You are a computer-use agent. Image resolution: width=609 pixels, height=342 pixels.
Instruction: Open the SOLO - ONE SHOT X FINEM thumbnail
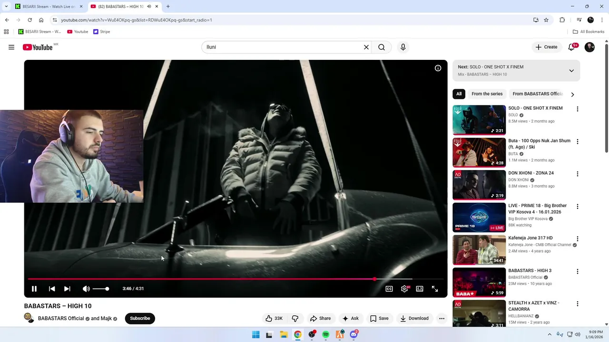(x=479, y=120)
